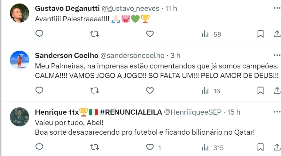Screen dimensions: 281x156
Task: Open more options on Sanderson's tweet
Action: [277, 55]
